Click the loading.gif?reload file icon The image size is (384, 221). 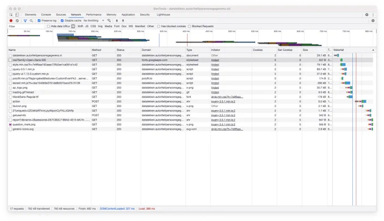(10, 92)
